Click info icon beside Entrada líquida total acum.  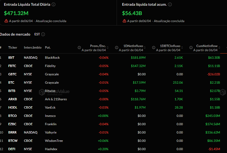coord(170,4)
